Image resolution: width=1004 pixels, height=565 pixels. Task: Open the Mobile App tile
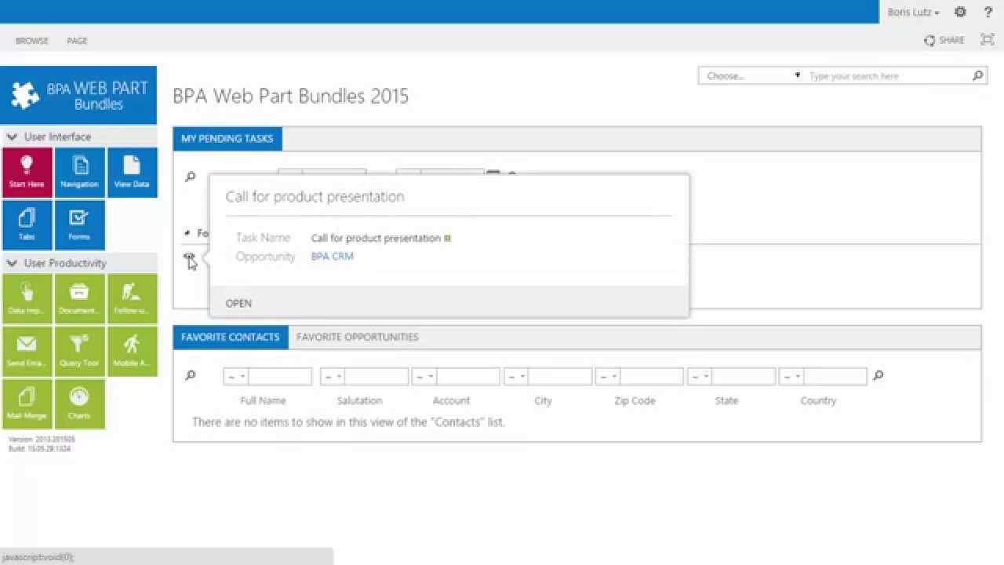pyautogui.click(x=132, y=352)
